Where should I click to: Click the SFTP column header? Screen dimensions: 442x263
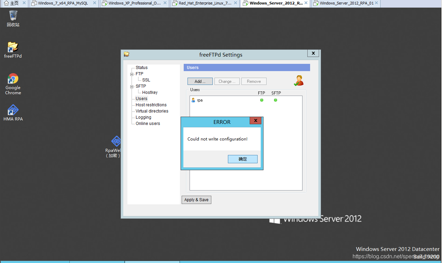coord(276,93)
